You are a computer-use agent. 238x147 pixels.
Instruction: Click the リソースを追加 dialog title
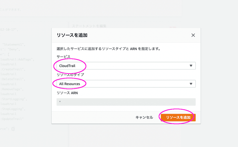[x=72, y=35]
